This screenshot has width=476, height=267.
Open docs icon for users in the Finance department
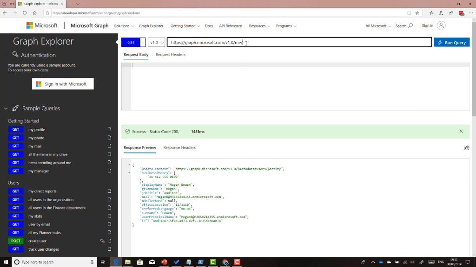(x=109, y=208)
